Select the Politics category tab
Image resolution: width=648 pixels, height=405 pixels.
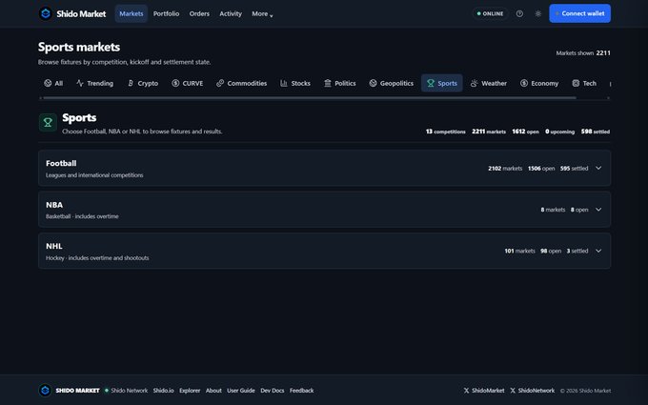(340, 83)
